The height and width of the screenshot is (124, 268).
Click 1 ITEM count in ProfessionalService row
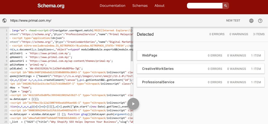(x=256, y=82)
